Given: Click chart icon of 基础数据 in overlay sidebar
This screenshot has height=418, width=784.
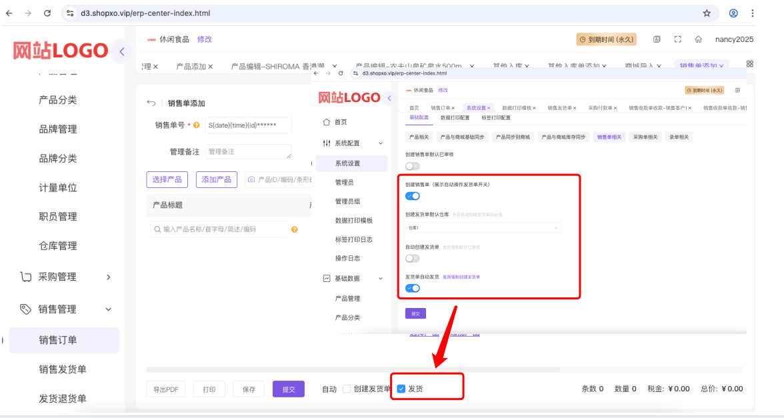Looking at the screenshot, I should pyautogui.click(x=327, y=278).
